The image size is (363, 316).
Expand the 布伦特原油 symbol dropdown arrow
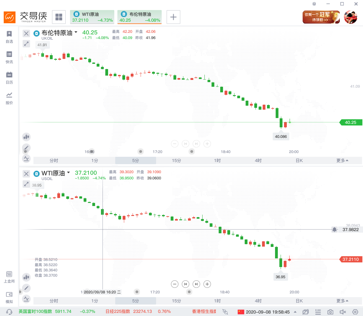coord(76,32)
